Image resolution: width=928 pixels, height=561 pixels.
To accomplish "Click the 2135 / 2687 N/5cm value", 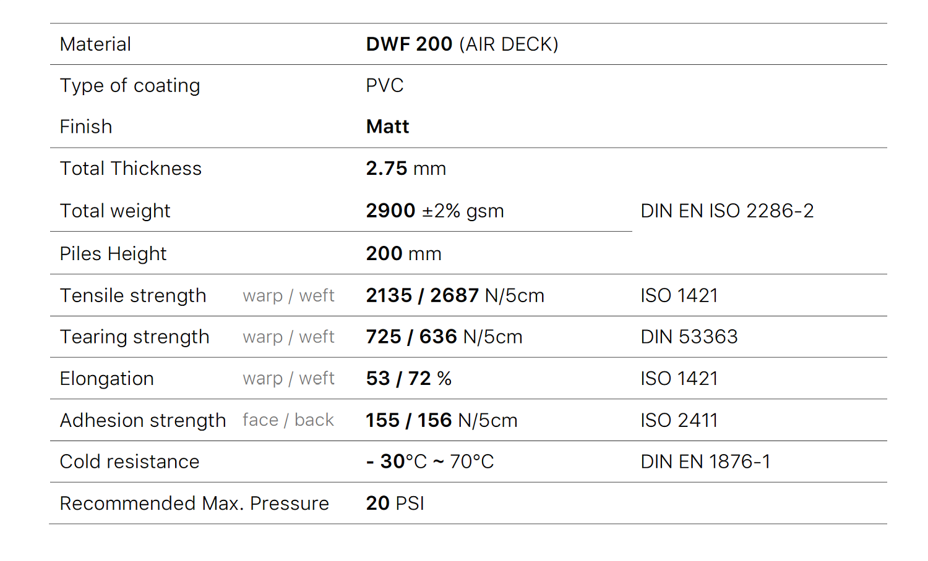I will [455, 295].
